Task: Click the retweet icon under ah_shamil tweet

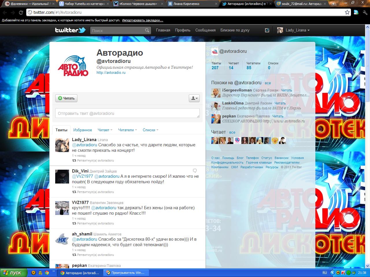Action: [x=74, y=255]
